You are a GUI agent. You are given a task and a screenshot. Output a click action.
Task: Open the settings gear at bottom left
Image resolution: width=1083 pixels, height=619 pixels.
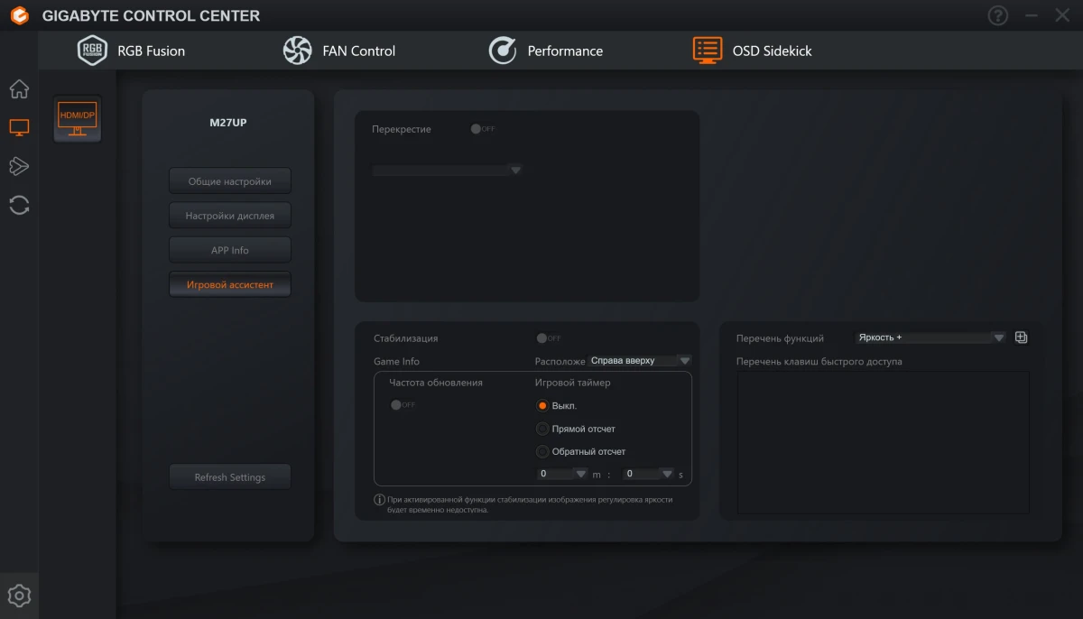coord(19,595)
